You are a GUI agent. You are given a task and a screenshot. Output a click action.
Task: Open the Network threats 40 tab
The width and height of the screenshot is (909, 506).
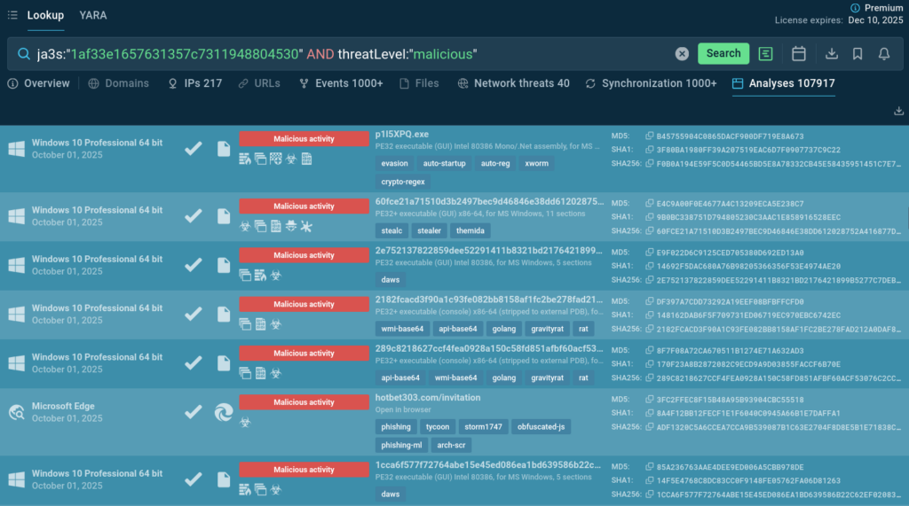[514, 83]
